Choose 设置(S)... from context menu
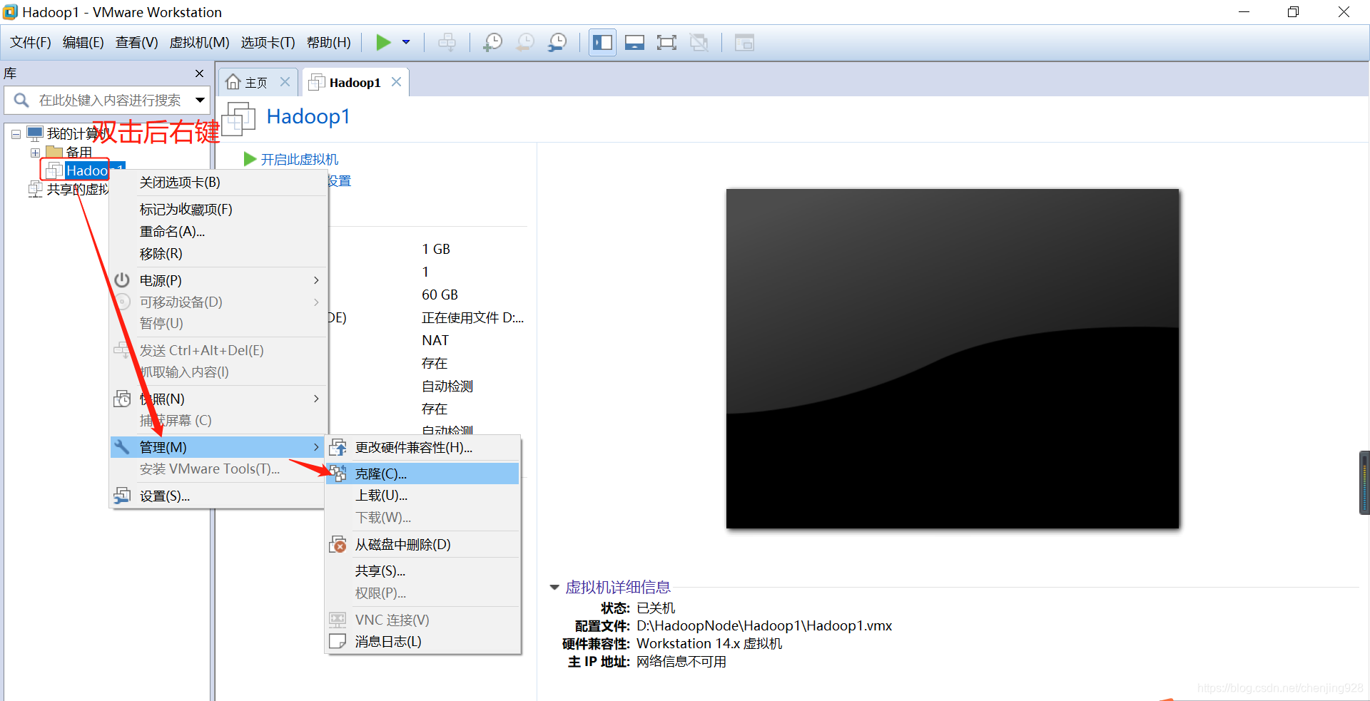Viewport: 1370px width, 701px height. click(218, 496)
